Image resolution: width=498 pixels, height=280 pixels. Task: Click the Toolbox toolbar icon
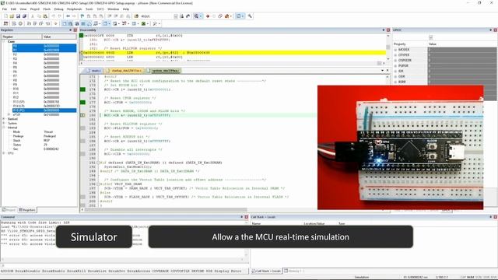point(155,23)
